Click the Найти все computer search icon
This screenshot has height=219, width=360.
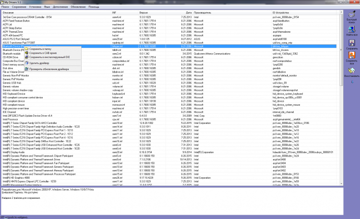(x=351, y=29)
